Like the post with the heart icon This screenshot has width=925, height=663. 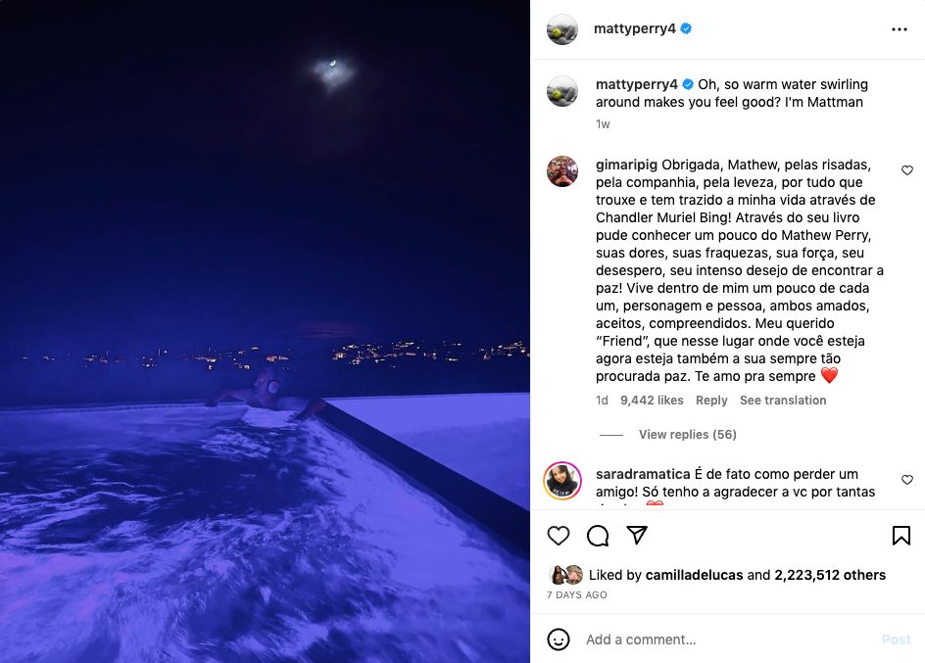coord(559,535)
